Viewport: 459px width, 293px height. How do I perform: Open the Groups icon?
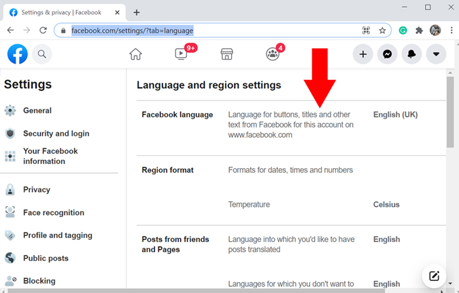click(273, 54)
